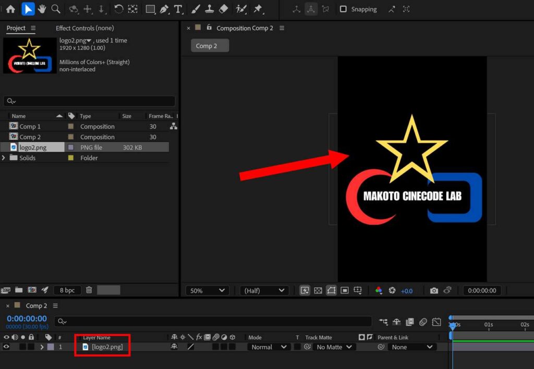534x369 pixels.
Task: Click the logo2.png thumbnail in Project panel
Action: tap(30, 55)
